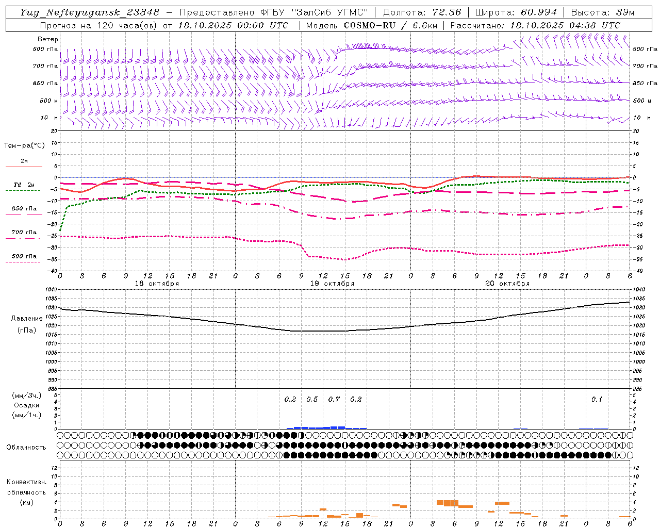Select the Прогноз на 120 часа(ов) text
660x528 pixels.
pos(100,25)
